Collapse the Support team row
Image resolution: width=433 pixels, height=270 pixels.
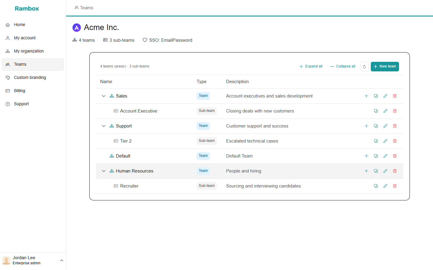[x=104, y=126]
